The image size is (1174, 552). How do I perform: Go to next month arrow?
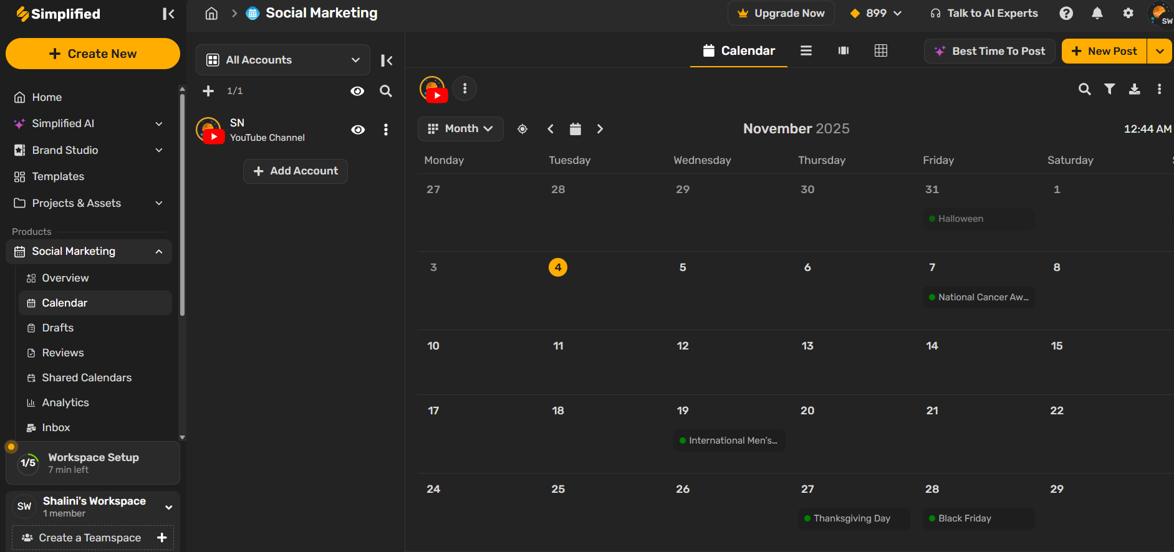click(600, 129)
